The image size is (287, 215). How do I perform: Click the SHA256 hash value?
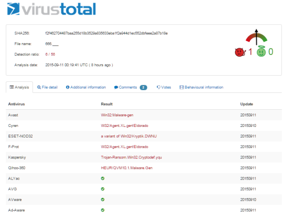coord(106,33)
